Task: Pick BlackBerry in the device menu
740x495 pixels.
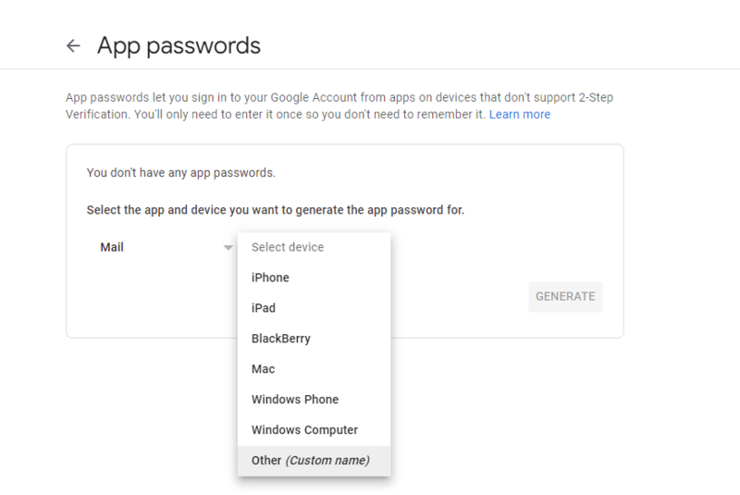Action: (281, 339)
